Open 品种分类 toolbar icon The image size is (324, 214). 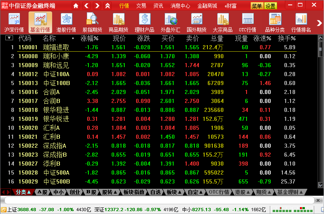(275, 22)
